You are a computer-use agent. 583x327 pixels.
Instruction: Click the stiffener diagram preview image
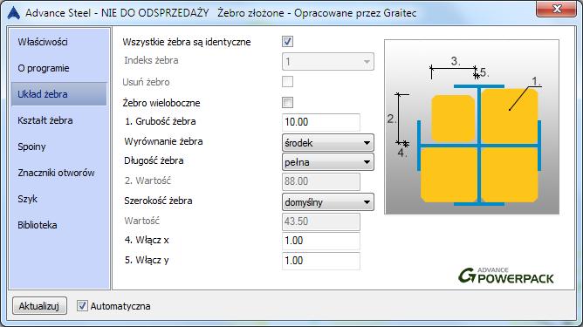(x=471, y=126)
